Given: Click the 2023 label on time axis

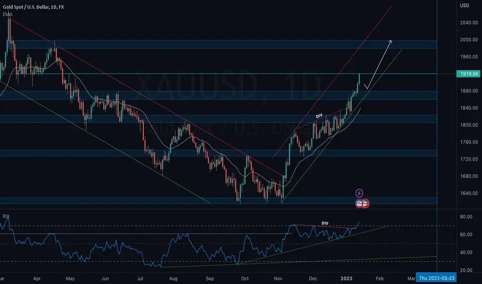Looking at the screenshot, I should [x=347, y=278].
